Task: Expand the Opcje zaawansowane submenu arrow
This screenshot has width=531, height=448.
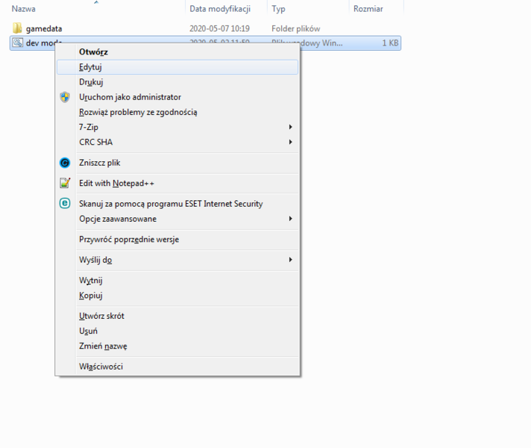Action: pos(290,219)
